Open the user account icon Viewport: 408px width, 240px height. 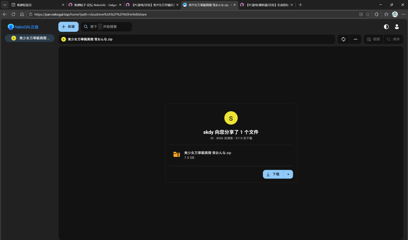[397, 27]
